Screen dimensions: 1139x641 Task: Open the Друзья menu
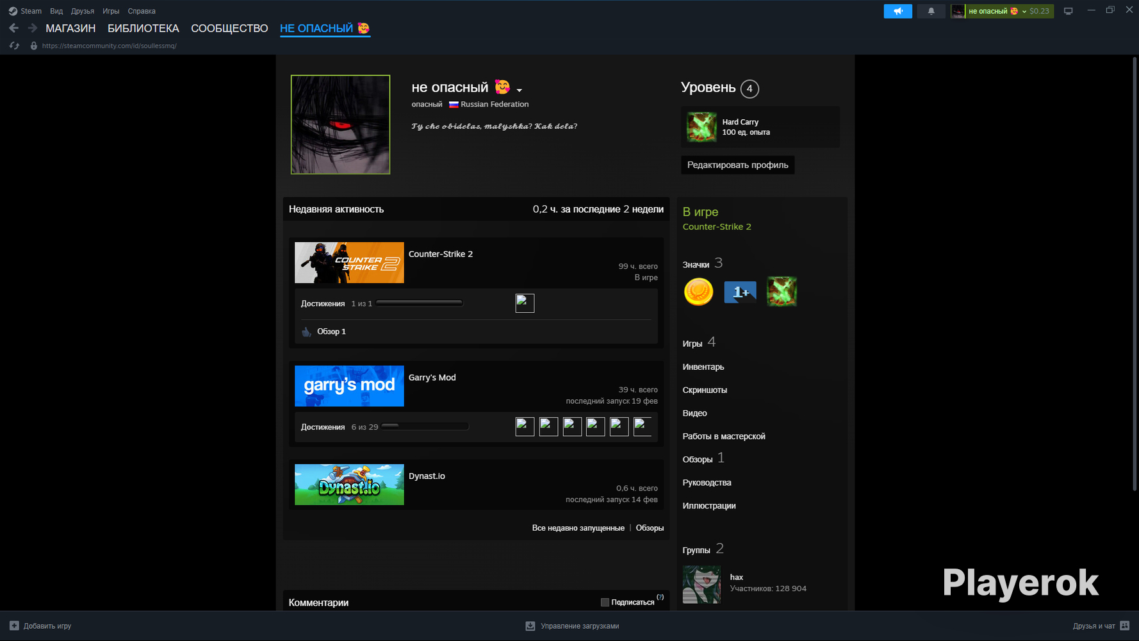[x=83, y=11]
